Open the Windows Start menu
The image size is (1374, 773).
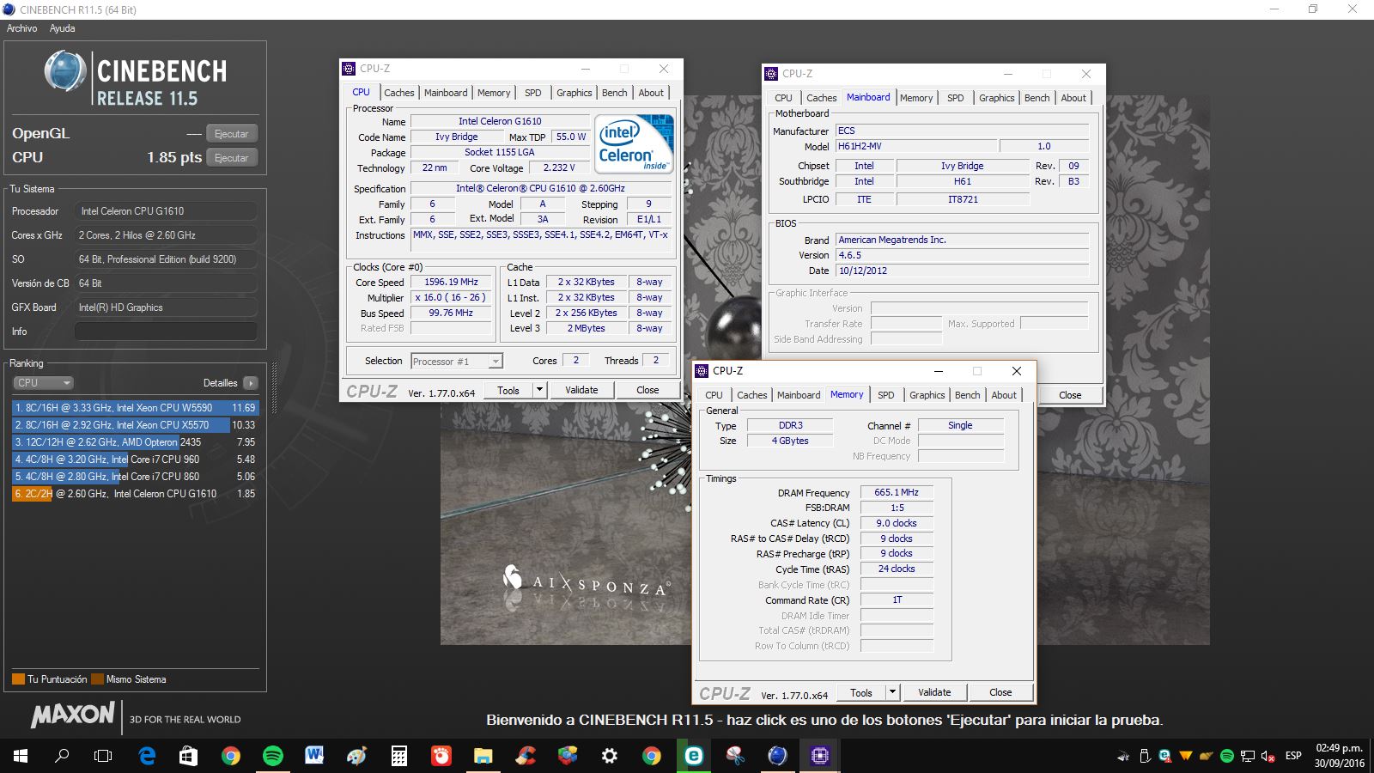[x=21, y=756]
